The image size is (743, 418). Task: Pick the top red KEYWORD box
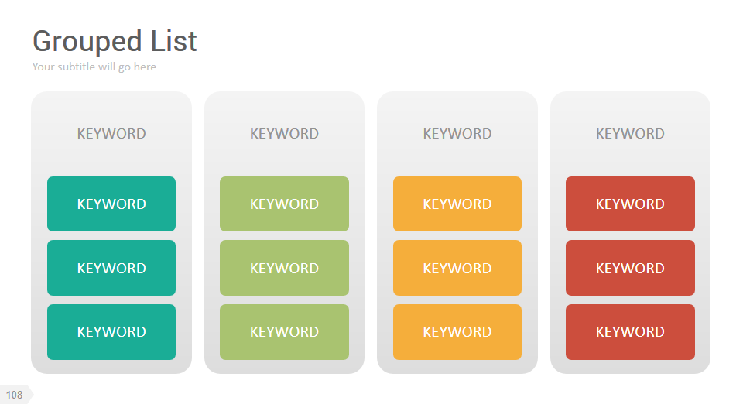[x=630, y=204]
